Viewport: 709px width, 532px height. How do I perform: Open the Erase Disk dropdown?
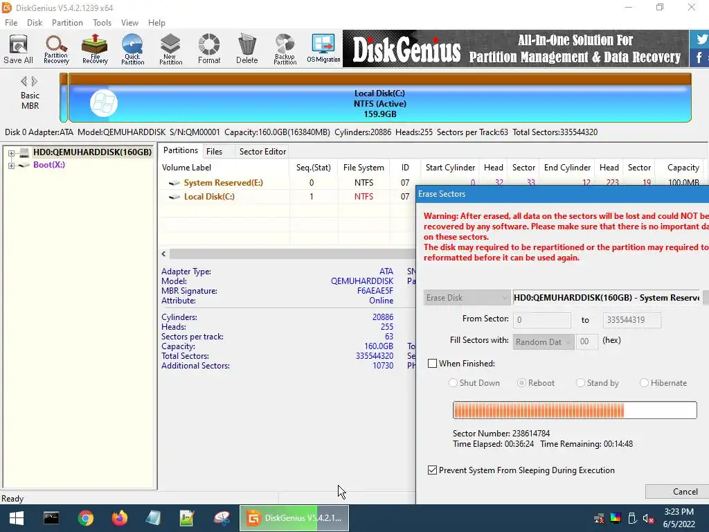[x=467, y=298]
